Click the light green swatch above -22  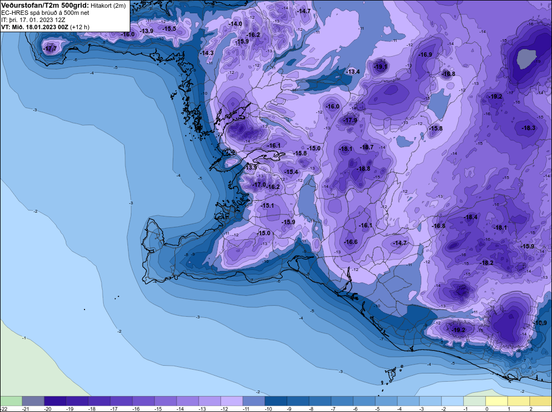click(11, 401)
